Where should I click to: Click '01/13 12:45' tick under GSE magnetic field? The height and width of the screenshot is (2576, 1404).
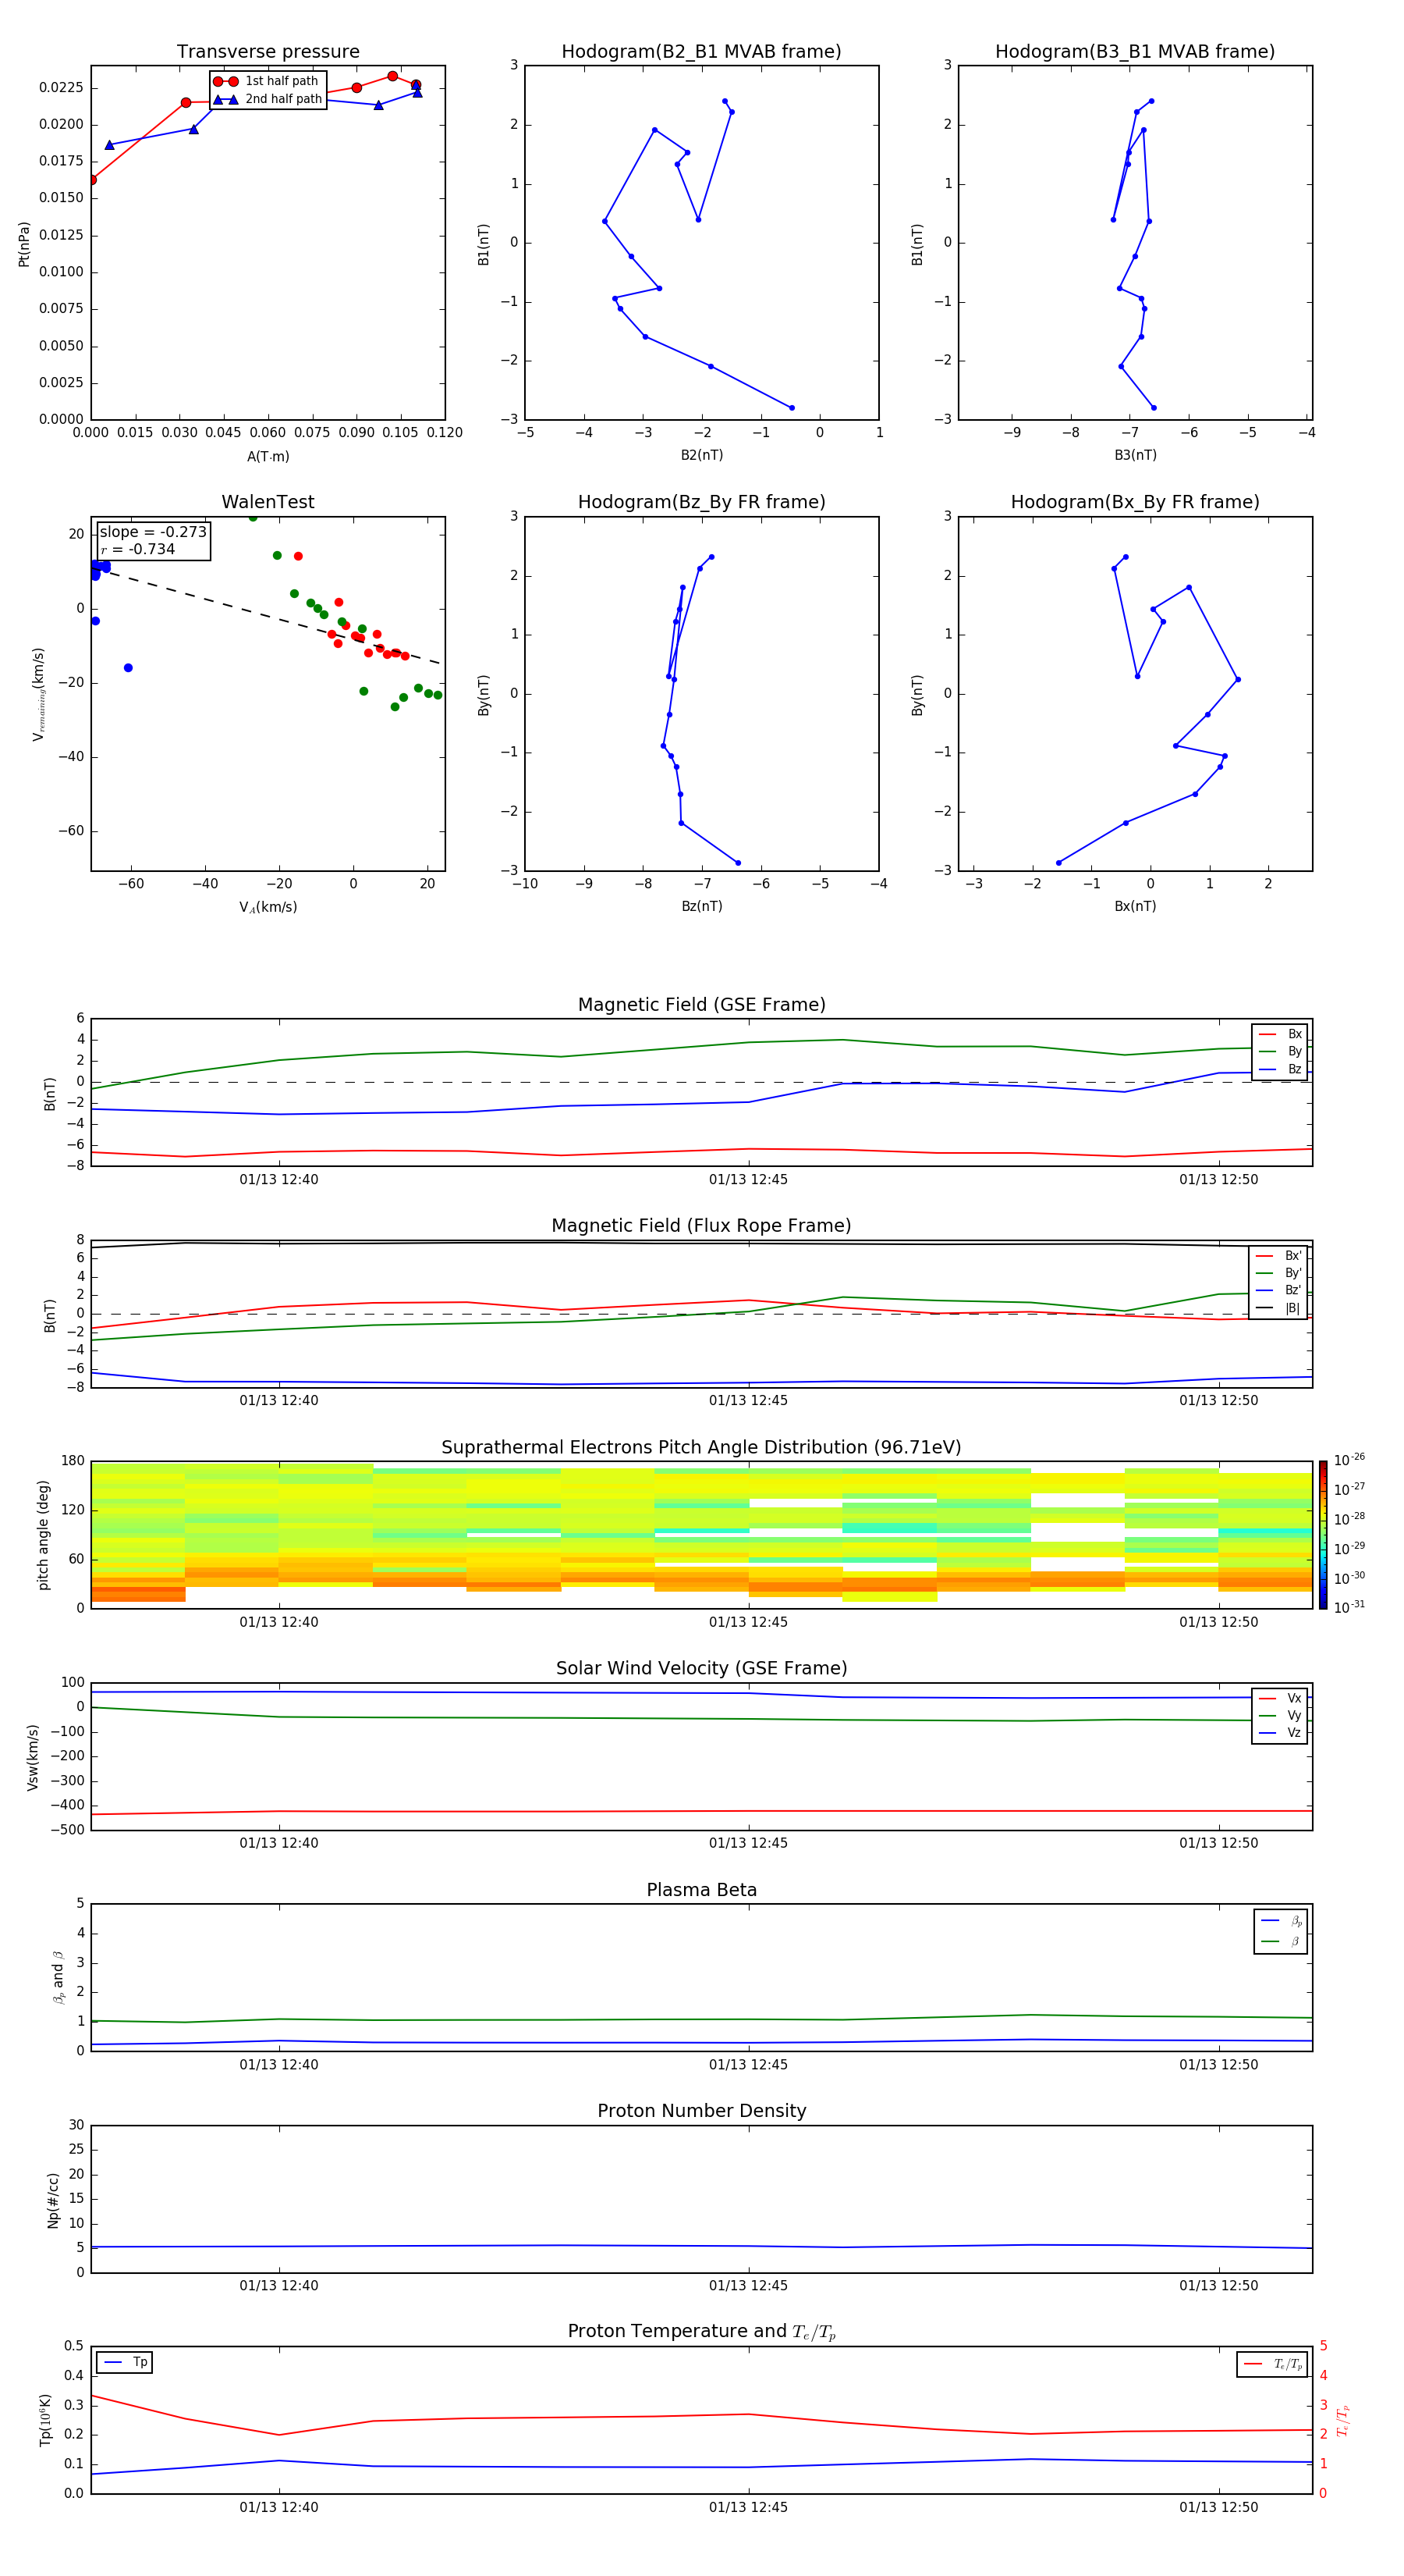pos(749,1179)
